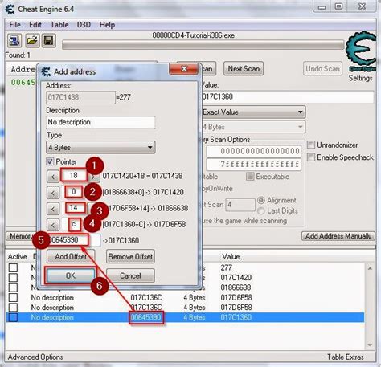Select value cell 017C1360 in table
This screenshot has height=367, width=381.
[236, 317]
